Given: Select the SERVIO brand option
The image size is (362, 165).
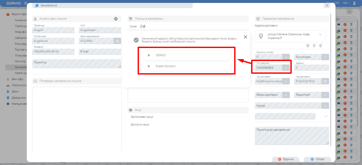Looking at the screenshot, I should [186, 55].
